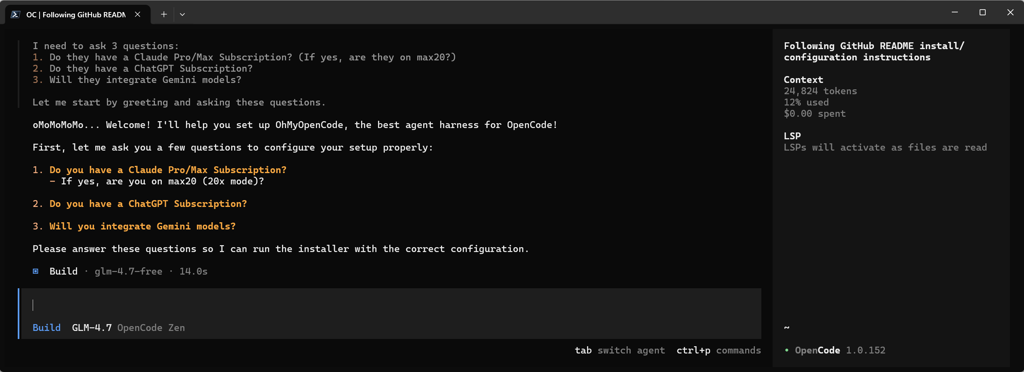Minimize the terminal window
The height and width of the screenshot is (372, 1024).
point(955,12)
